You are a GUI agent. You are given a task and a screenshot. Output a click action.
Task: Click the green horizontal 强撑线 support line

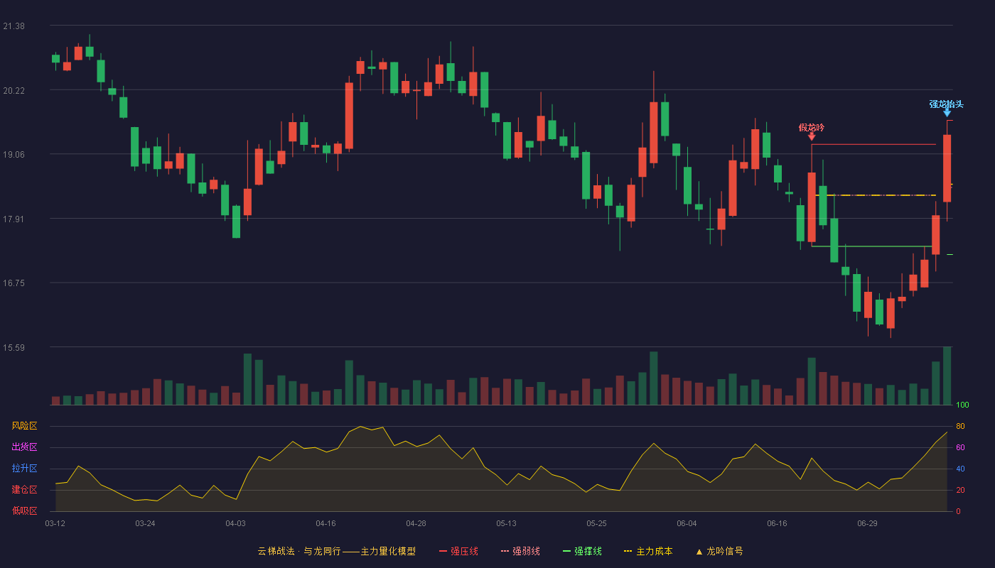[x=873, y=246]
